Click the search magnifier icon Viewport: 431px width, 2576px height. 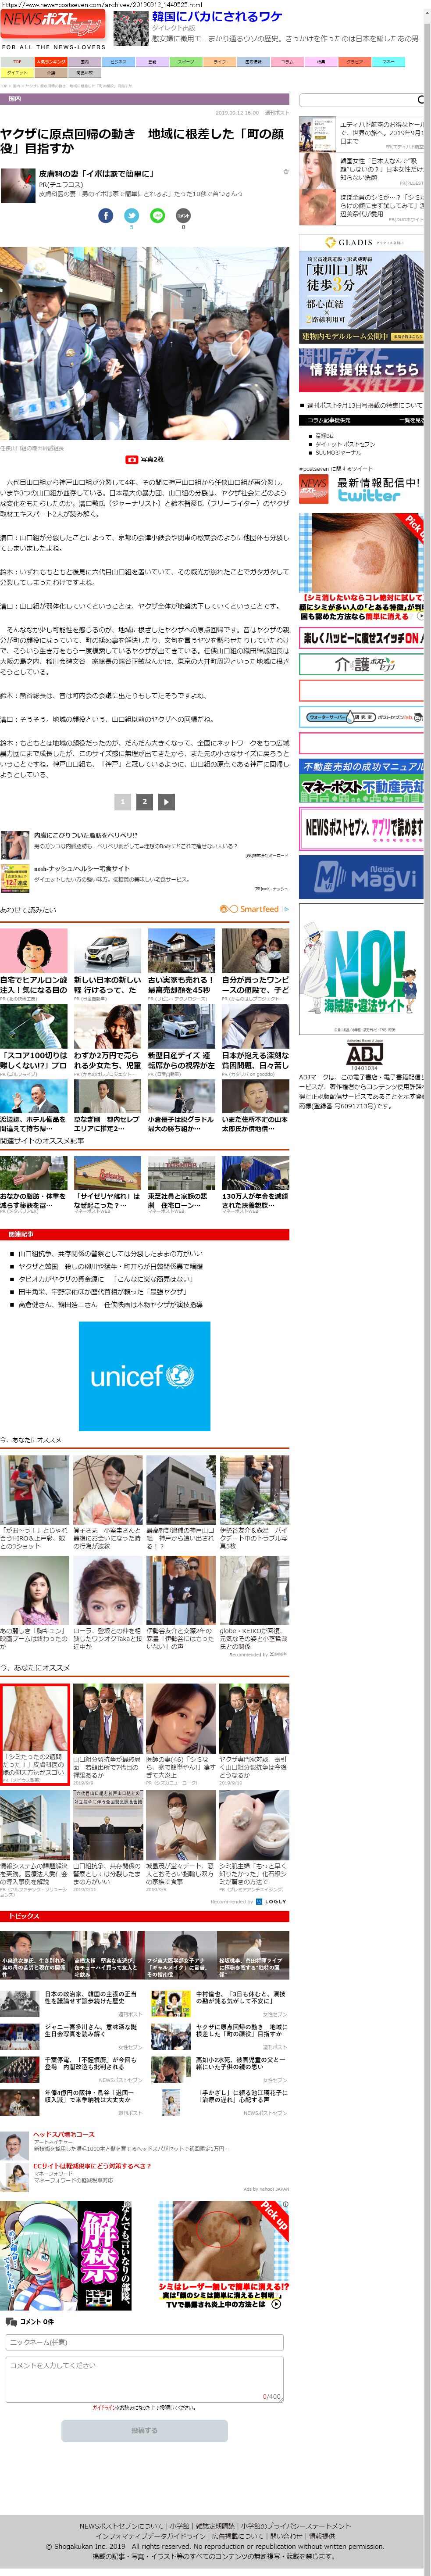coord(420,100)
